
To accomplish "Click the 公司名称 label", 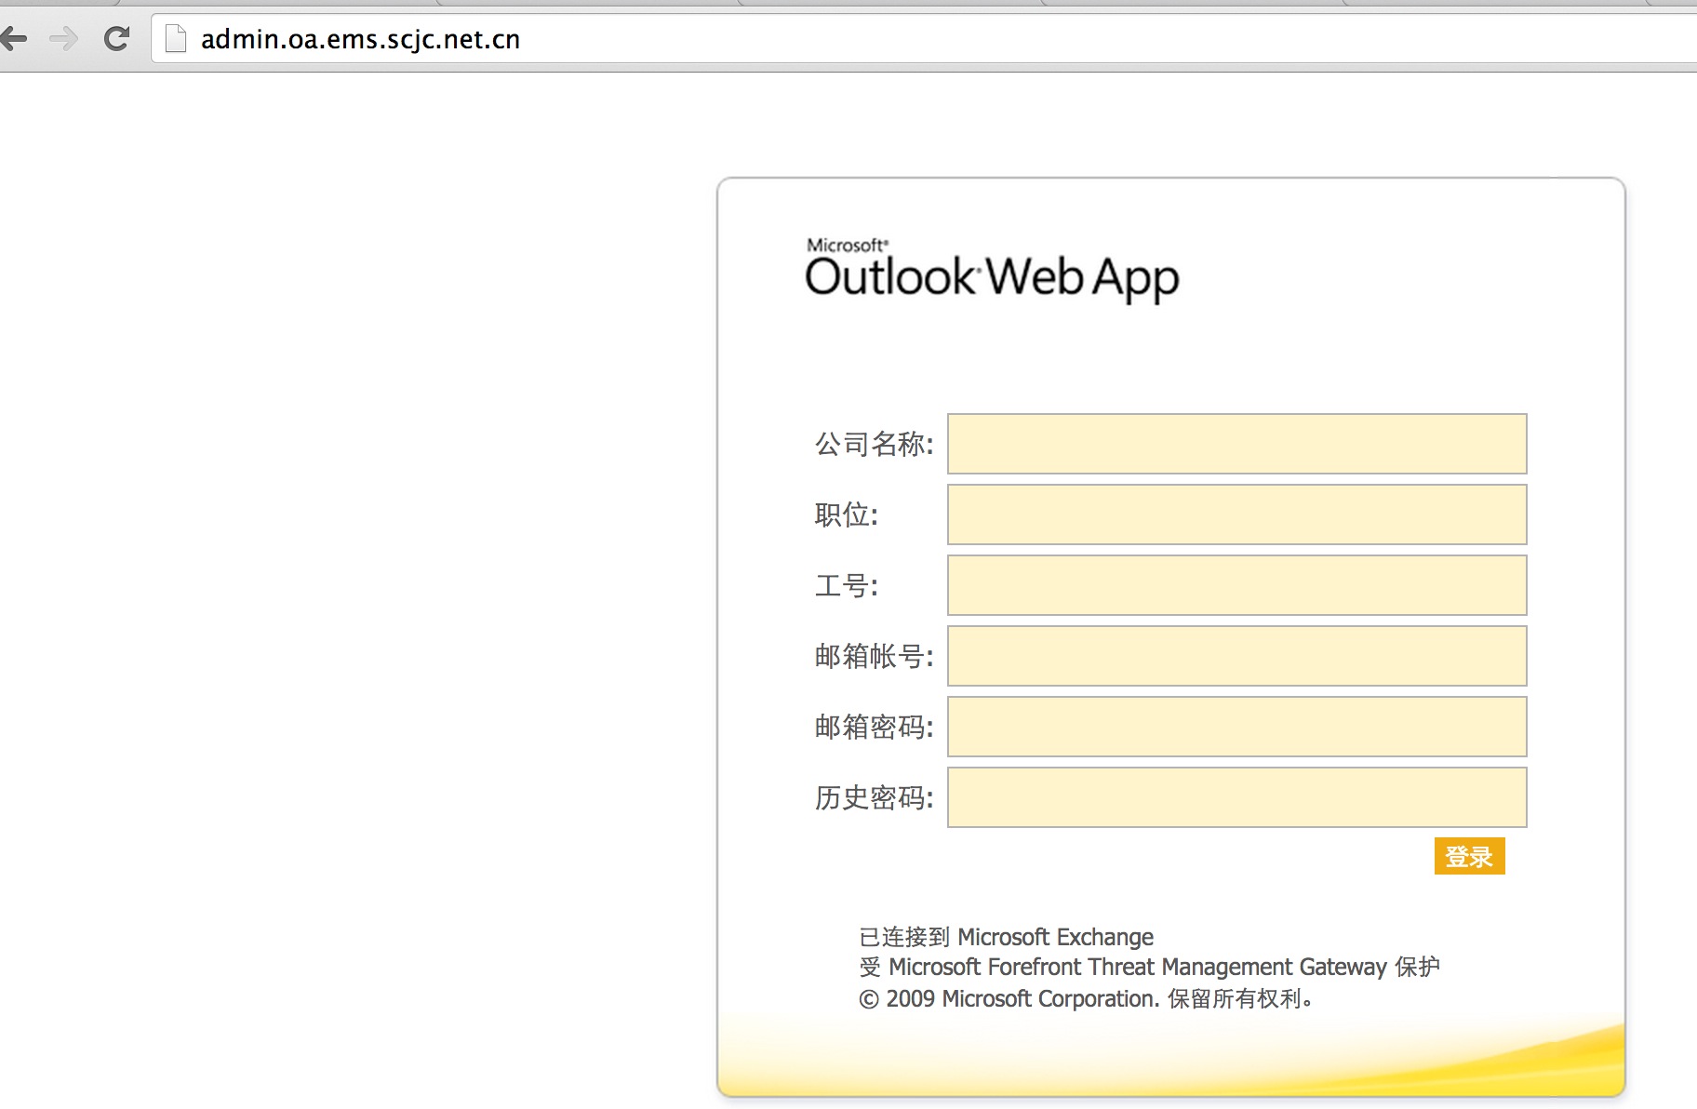I will click(874, 444).
